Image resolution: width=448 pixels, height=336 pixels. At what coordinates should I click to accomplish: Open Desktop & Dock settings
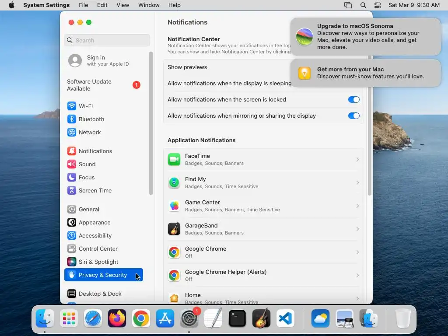click(103, 294)
